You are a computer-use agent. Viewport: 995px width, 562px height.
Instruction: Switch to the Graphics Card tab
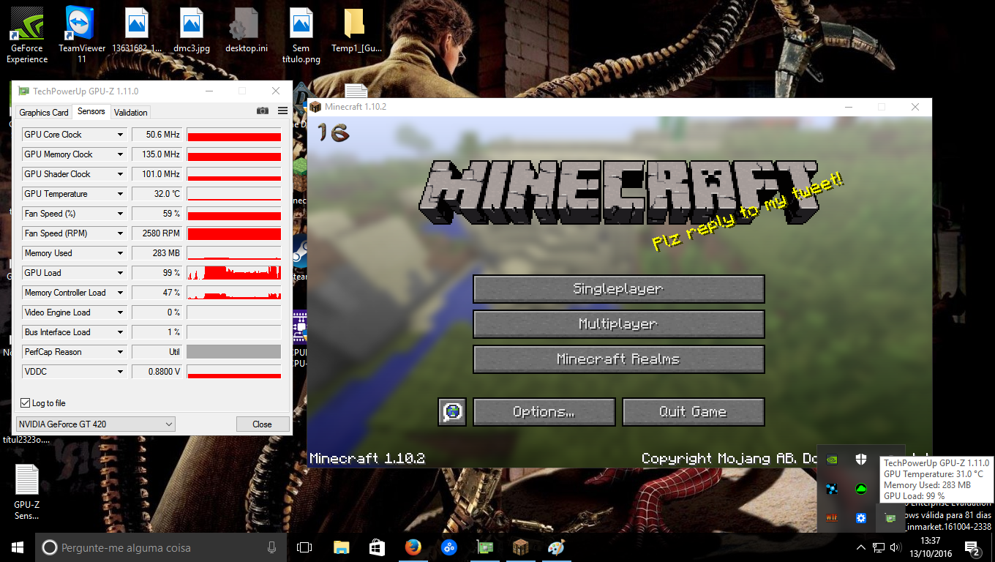click(x=44, y=113)
